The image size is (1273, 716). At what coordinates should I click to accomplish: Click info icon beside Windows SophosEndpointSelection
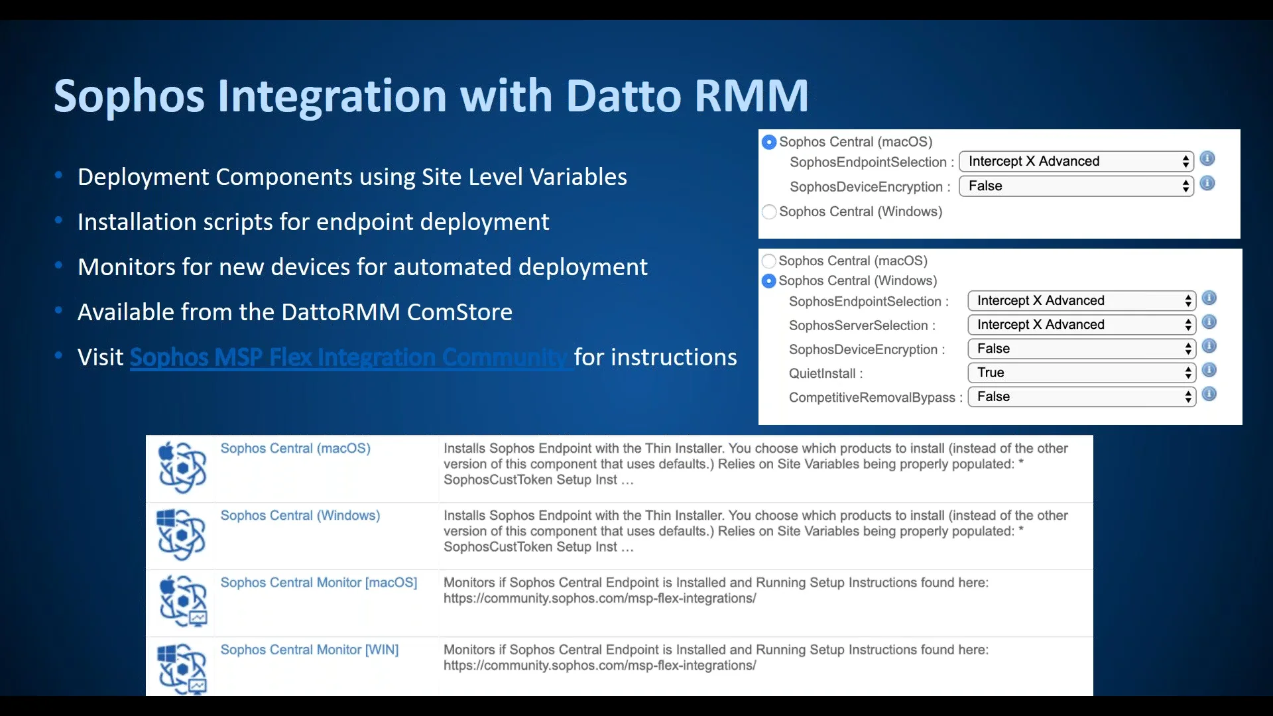(x=1209, y=298)
